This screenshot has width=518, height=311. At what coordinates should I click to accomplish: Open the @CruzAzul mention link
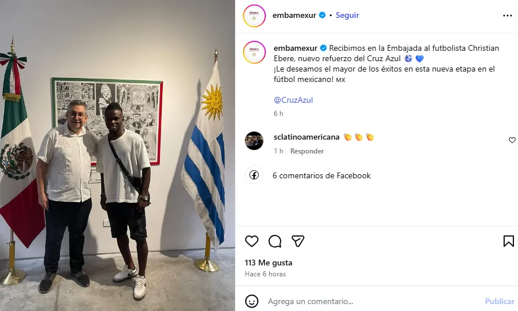(x=293, y=100)
